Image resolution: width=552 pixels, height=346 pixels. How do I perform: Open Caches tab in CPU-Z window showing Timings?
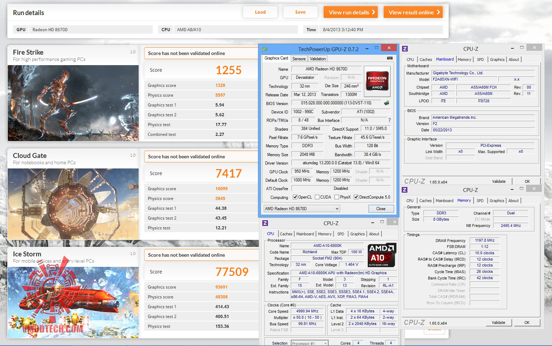point(425,201)
